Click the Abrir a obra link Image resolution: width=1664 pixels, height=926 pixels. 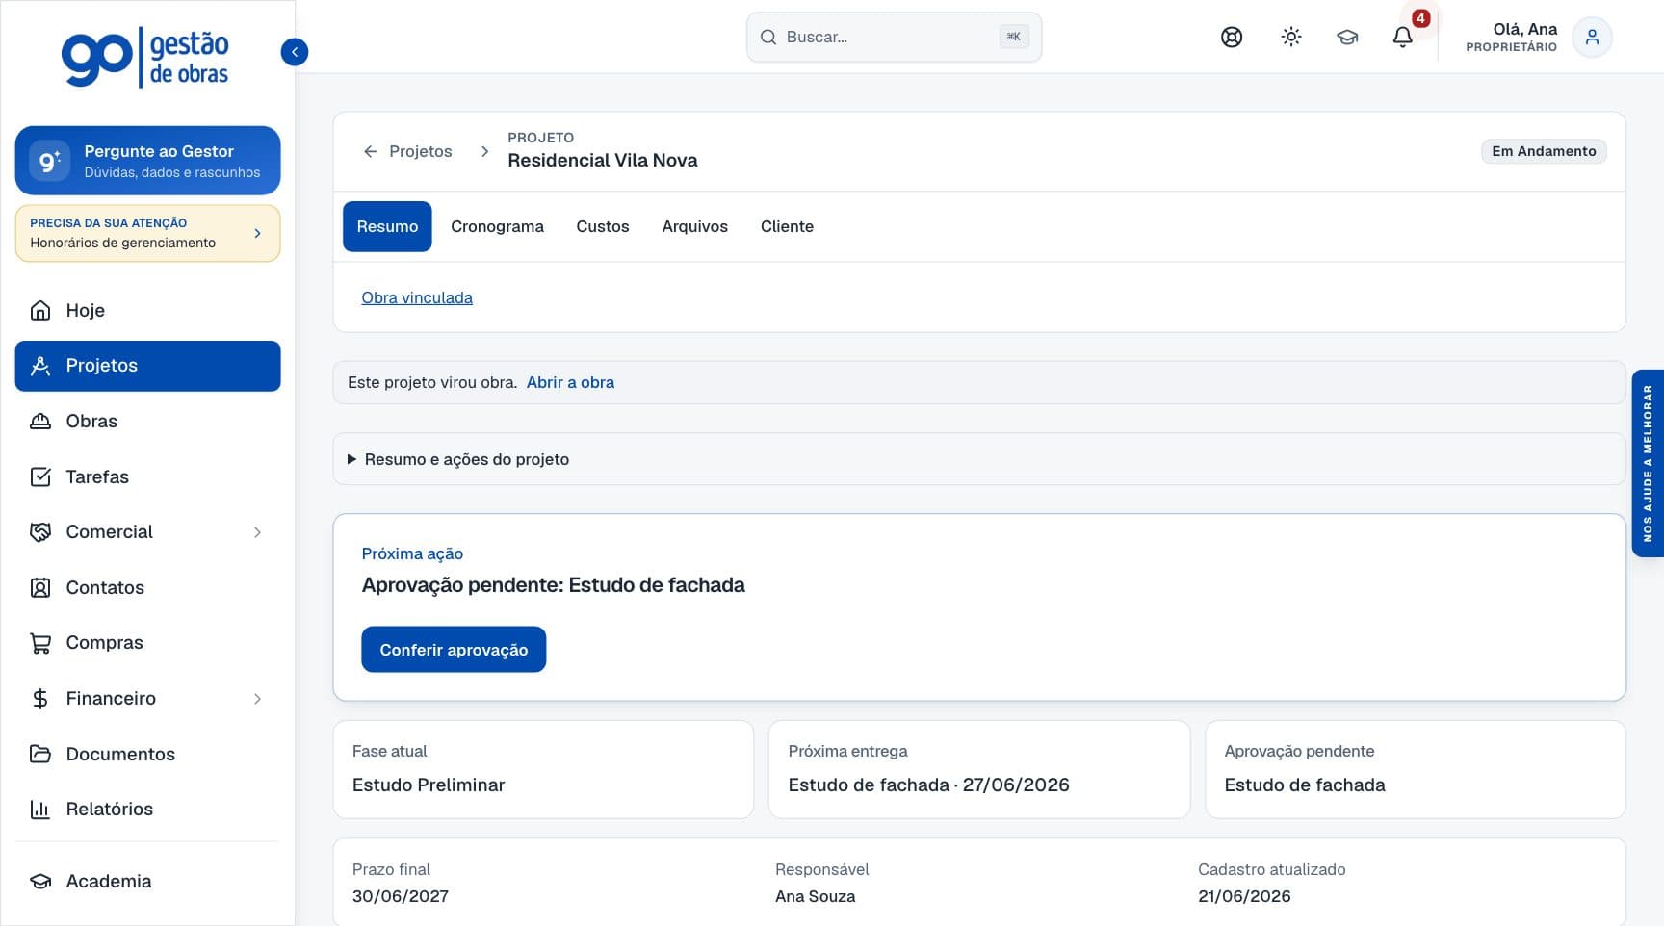click(570, 382)
